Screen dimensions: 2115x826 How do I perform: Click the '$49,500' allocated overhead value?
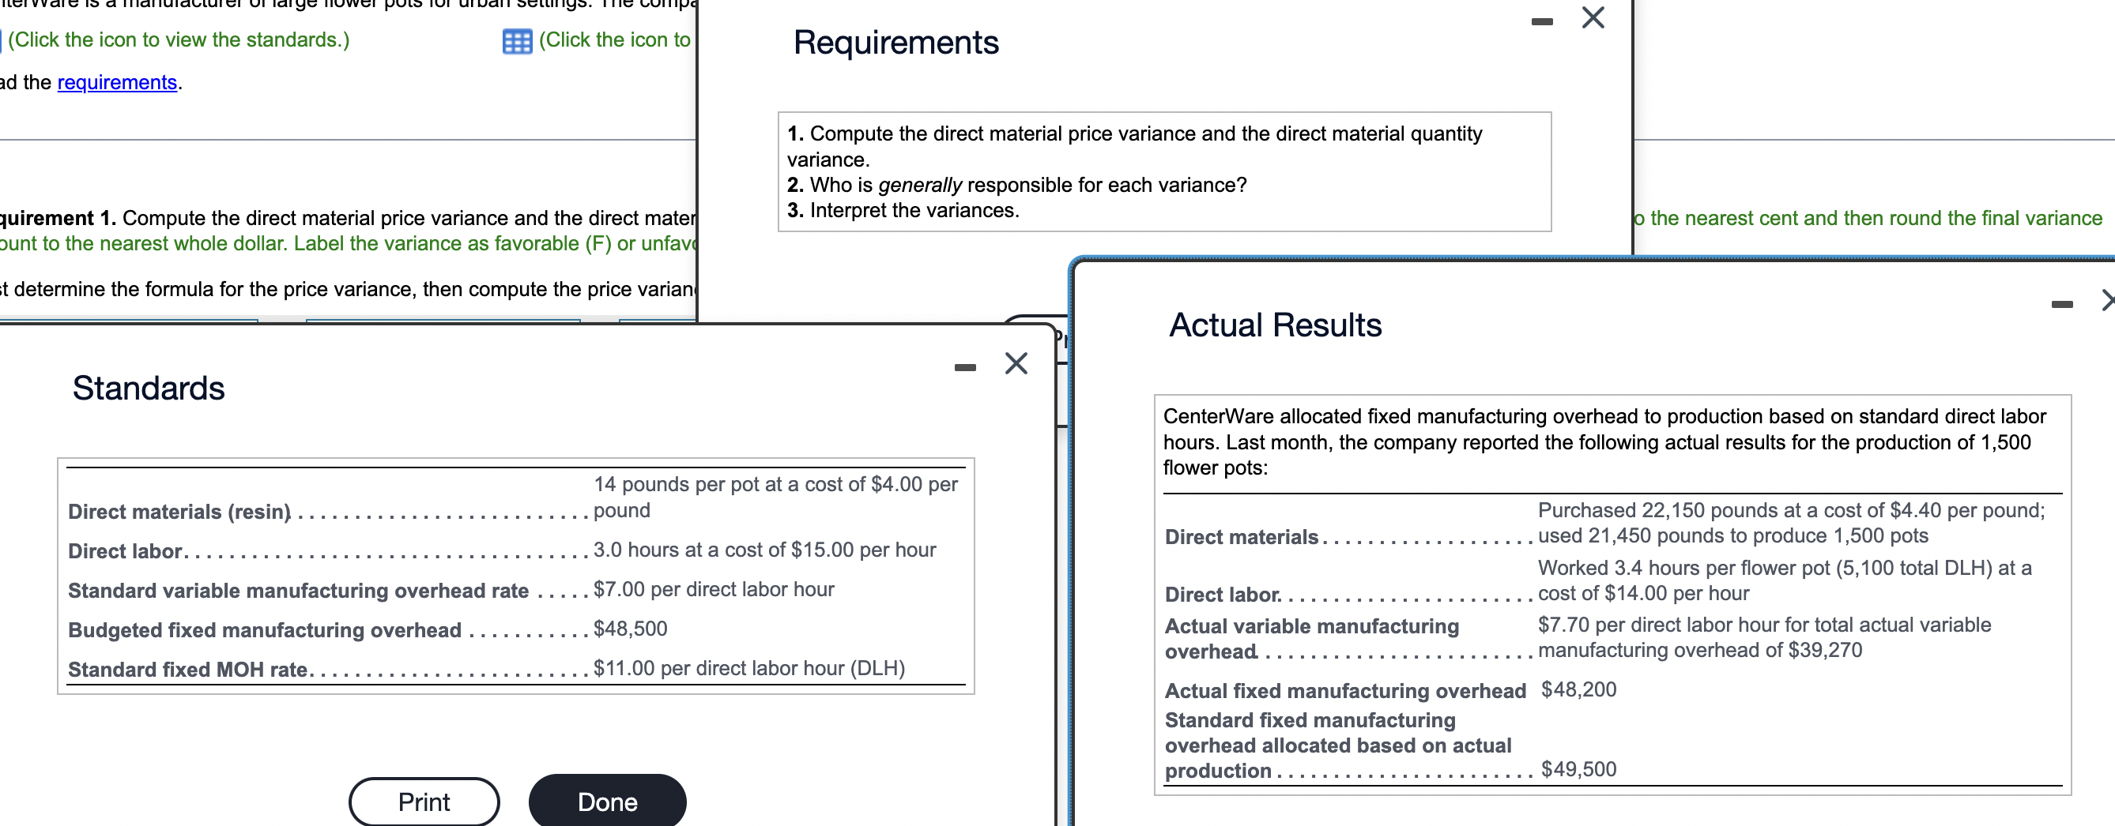coord(1579,769)
